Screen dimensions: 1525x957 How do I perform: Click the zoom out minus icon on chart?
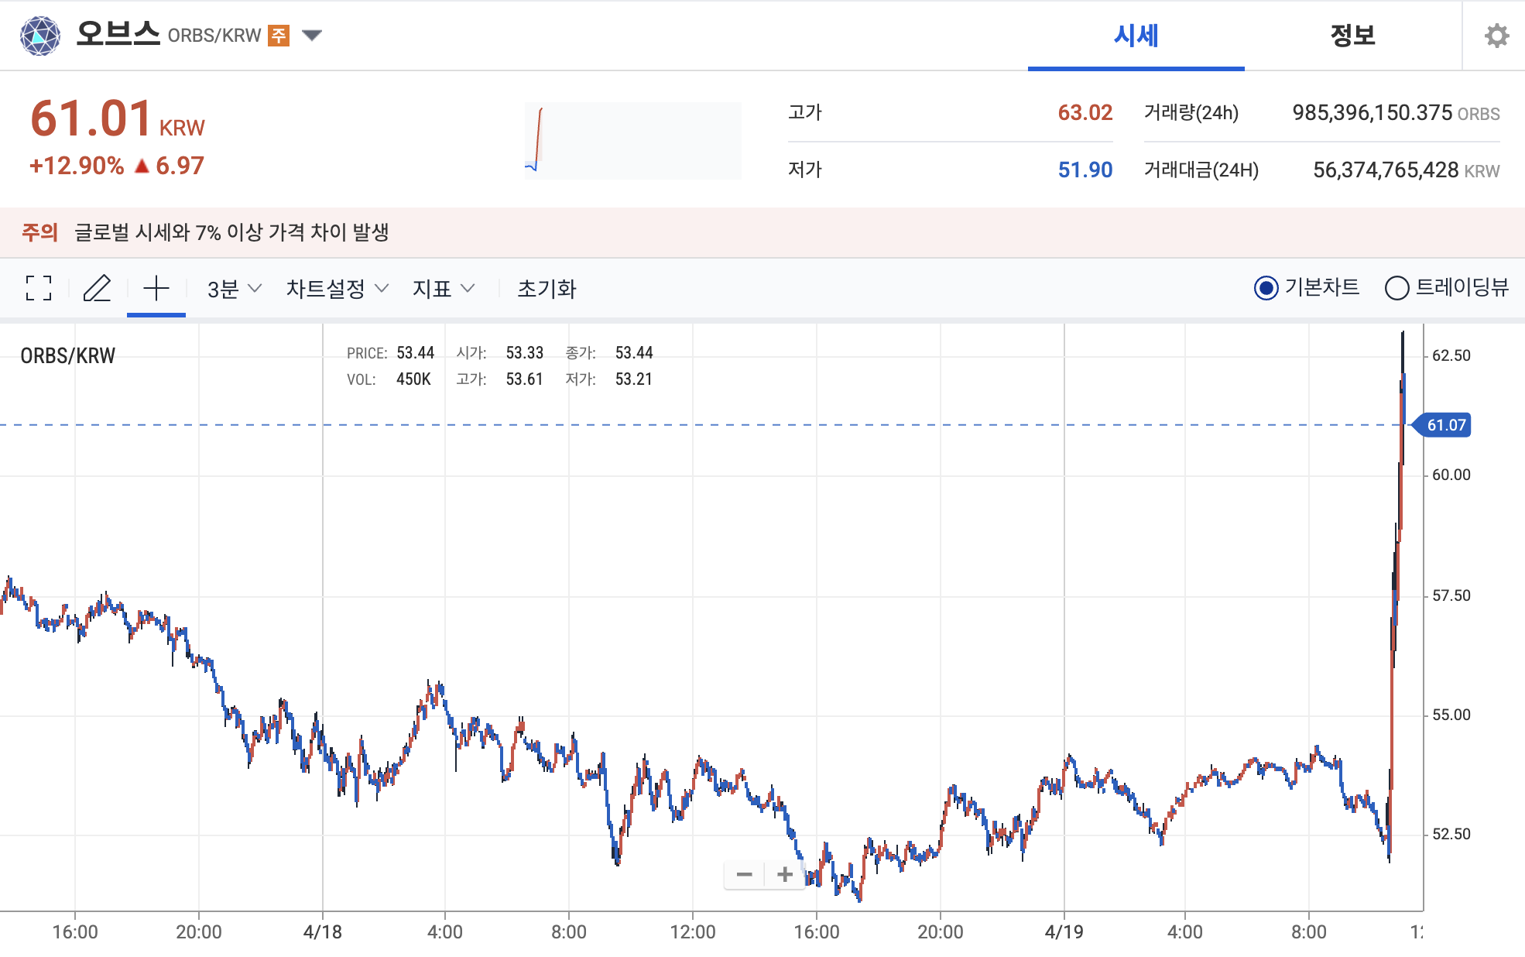(745, 873)
